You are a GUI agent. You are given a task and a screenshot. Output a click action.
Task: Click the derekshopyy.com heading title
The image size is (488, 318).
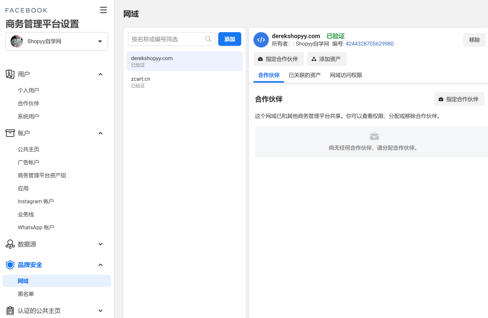pos(296,36)
